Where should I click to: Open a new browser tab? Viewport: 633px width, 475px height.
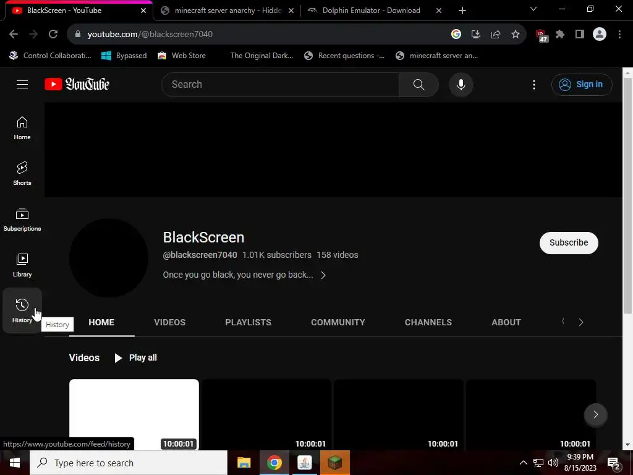pyautogui.click(x=462, y=11)
